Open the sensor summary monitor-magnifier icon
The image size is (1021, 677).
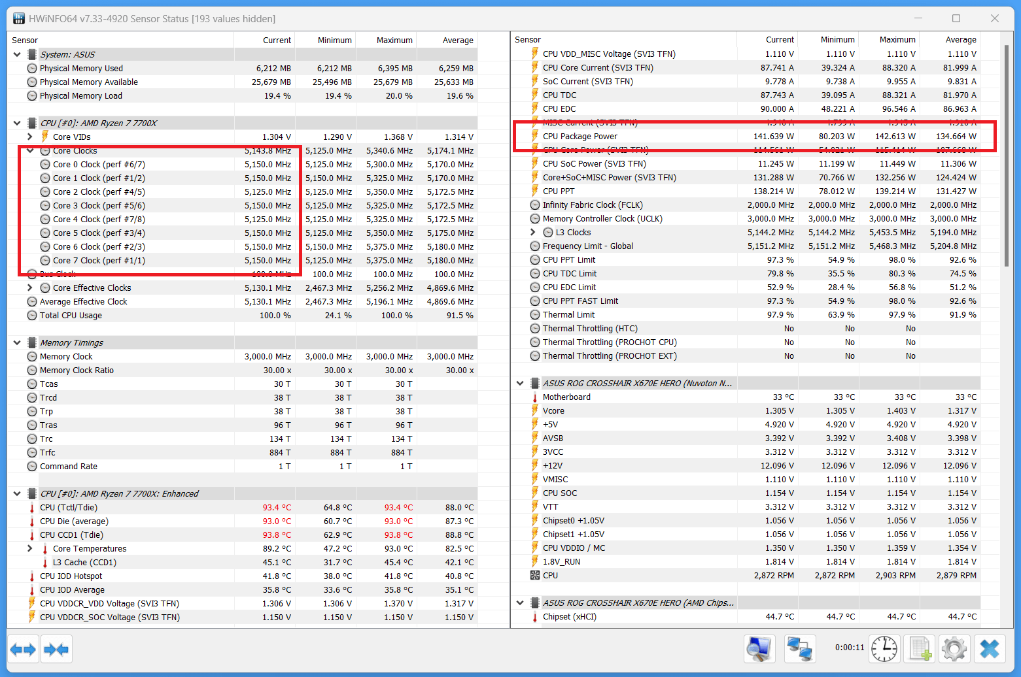[759, 649]
